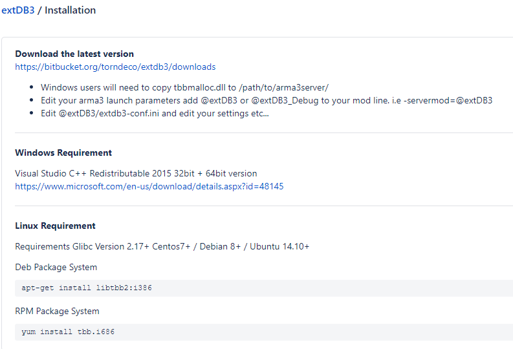
Task: Click the -servermod=@extDB3 text in the second bullet
Action: coord(448,100)
